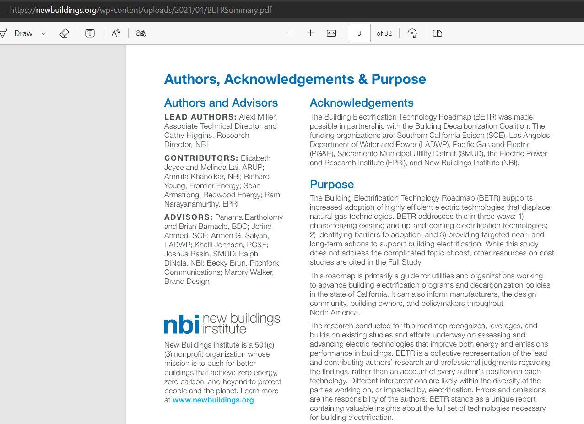Click the 'Authors, Acknowledgements & Purpose' heading
This screenshot has height=424, width=584.
(x=295, y=79)
